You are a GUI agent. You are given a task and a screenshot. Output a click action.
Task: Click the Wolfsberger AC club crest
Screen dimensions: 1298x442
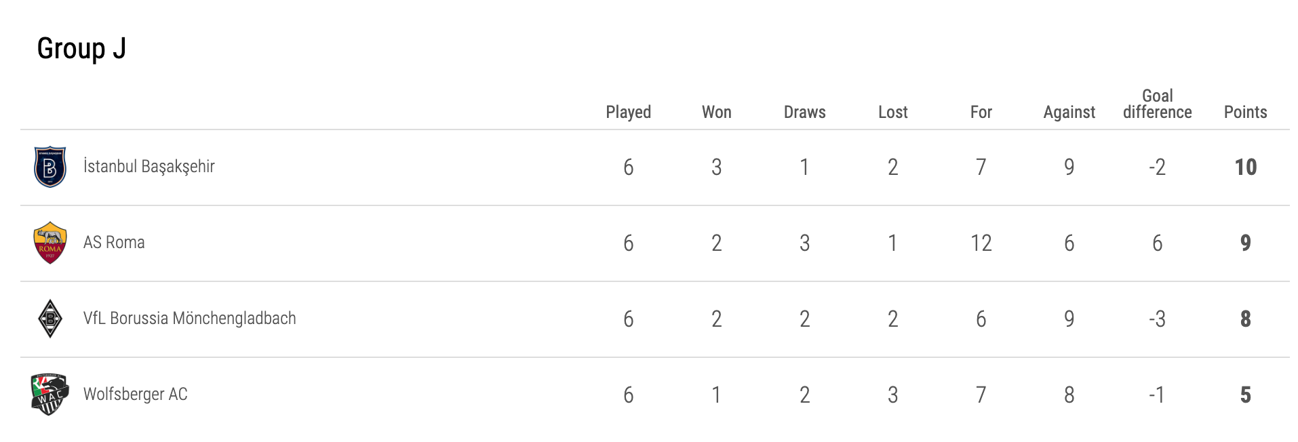pos(50,394)
